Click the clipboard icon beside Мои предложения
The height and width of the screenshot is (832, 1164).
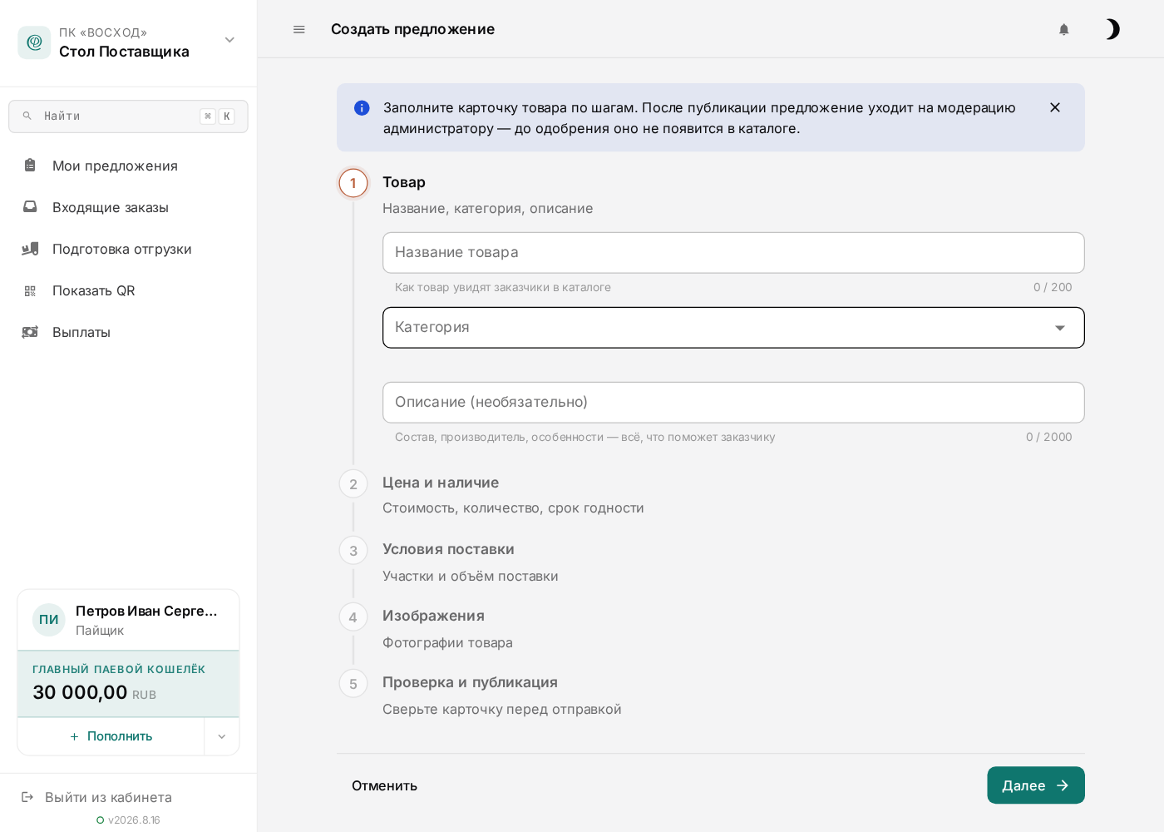30,165
